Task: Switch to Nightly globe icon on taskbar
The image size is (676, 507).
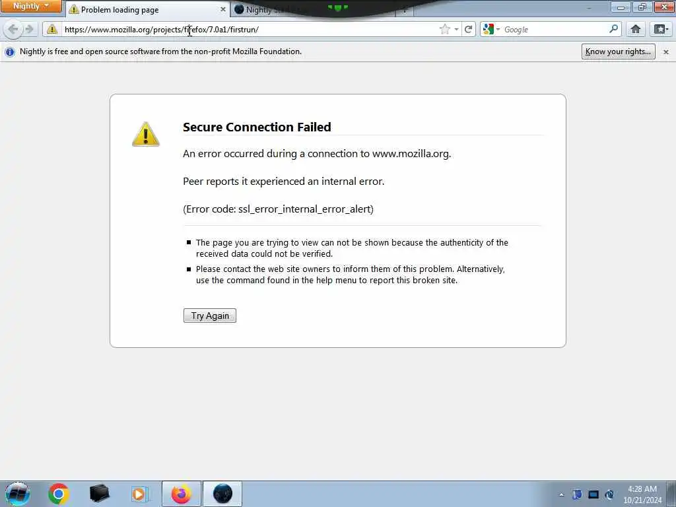Action: pyautogui.click(x=222, y=494)
